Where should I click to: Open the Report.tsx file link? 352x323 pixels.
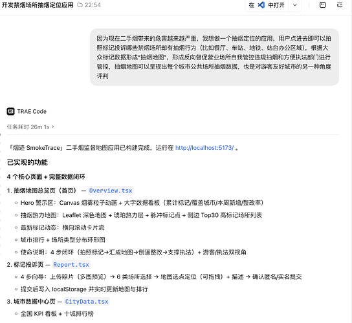click(71, 265)
